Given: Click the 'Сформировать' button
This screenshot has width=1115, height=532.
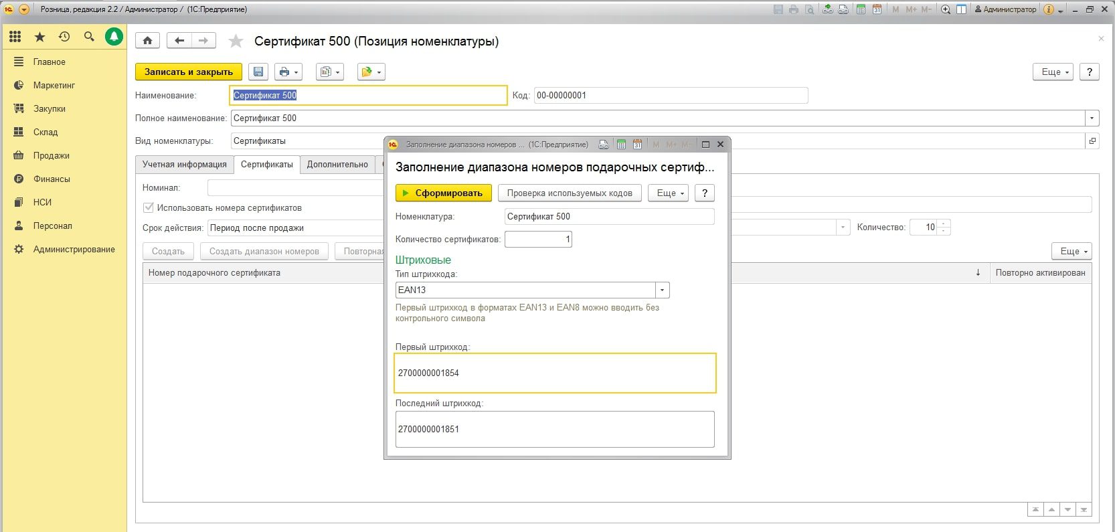Looking at the screenshot, I should click(x=443, y=193).
